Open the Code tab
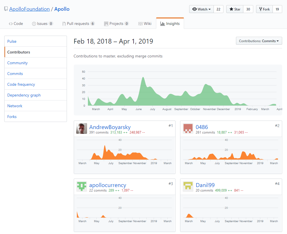Viewport: 287px width, 234px height. click(x=16, y=24)
